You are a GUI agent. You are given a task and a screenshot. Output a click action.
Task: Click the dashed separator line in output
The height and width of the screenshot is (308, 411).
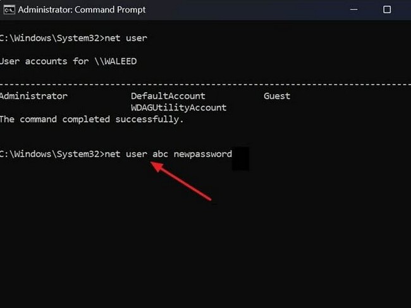coord(205,84)
